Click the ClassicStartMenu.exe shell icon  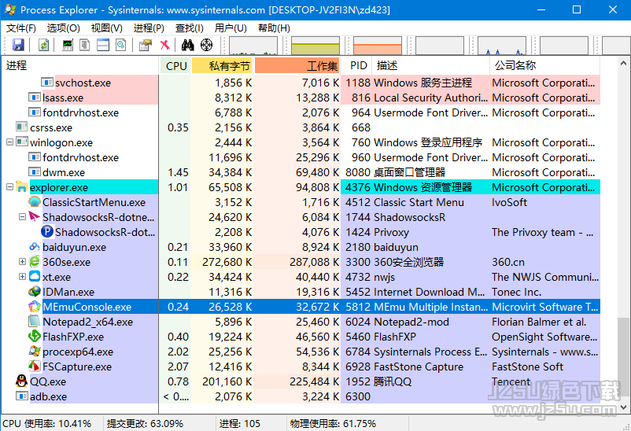35,202
